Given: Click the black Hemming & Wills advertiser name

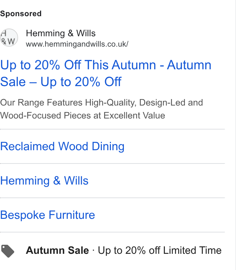Looking at the screenshot, I should 60,33.
